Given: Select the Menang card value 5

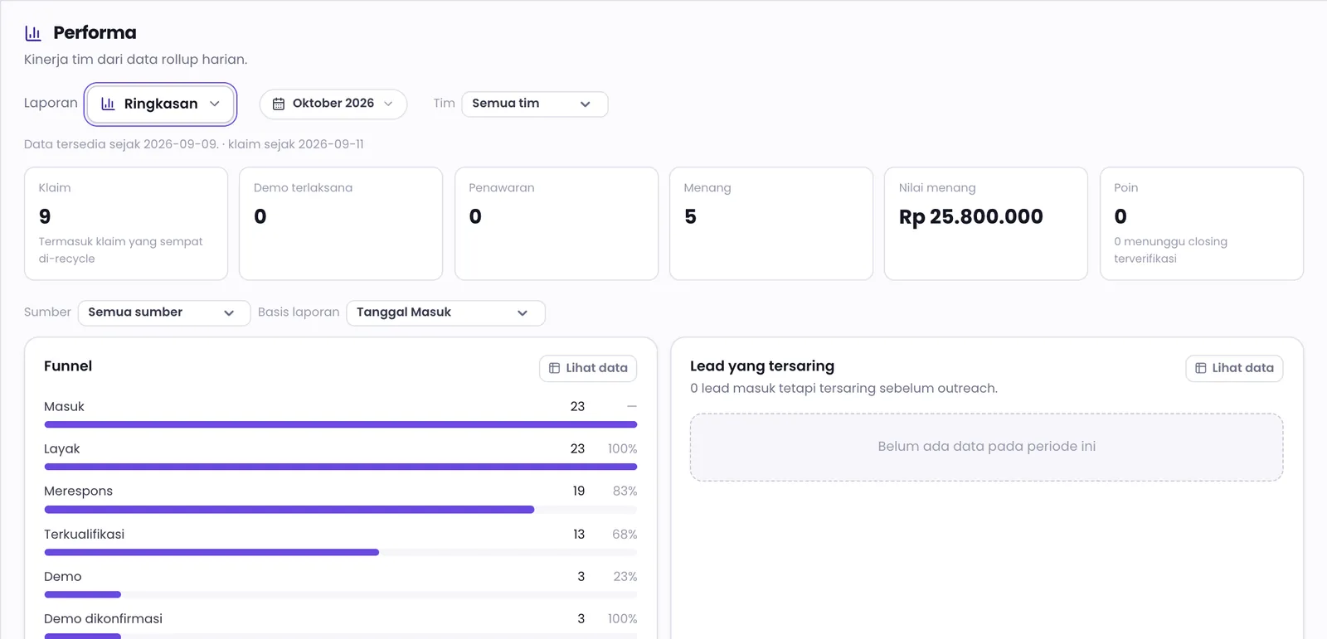Looking at the screenshot, I should (690, 216).
